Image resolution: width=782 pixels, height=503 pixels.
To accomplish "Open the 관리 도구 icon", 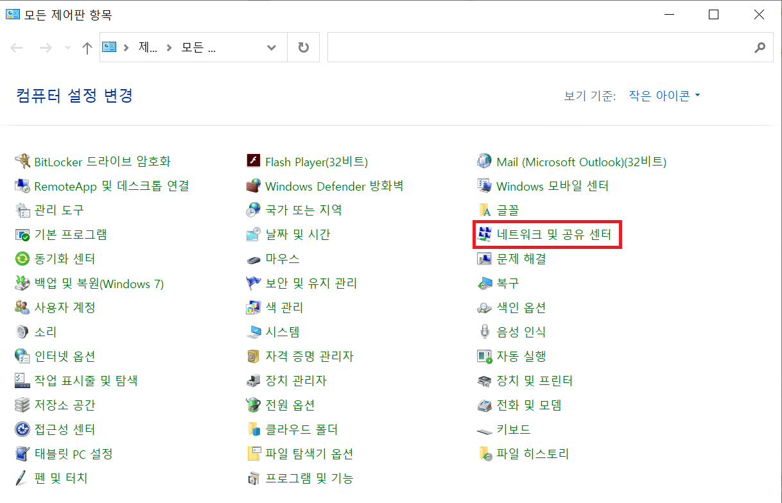I will click(22, 210).
